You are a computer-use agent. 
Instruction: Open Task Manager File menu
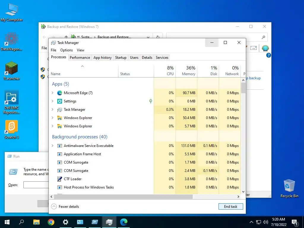53,50
